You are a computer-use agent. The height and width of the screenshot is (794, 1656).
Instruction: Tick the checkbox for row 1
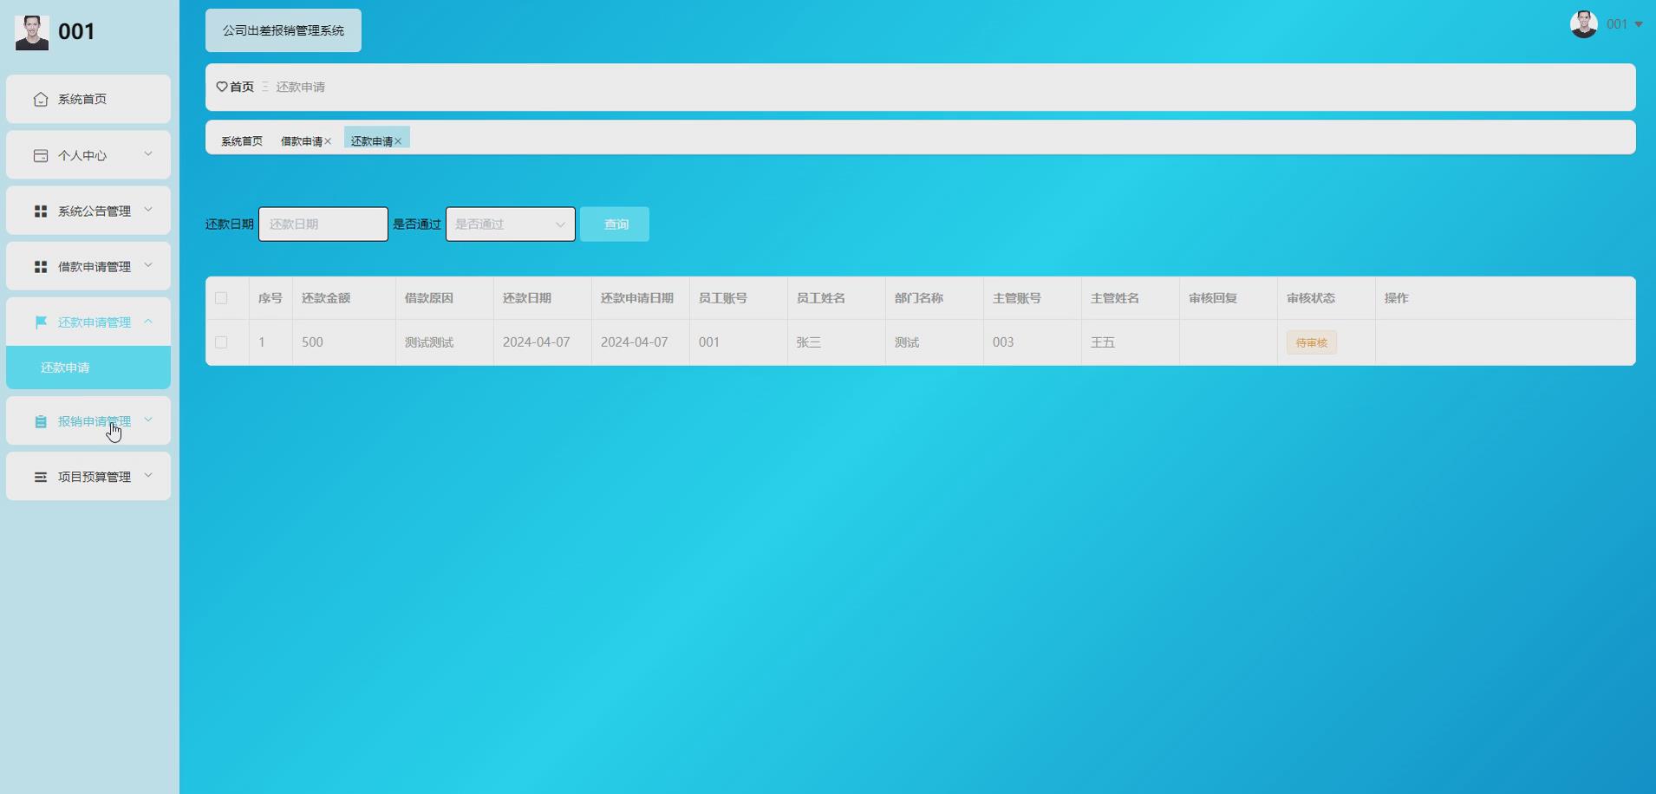221,342
